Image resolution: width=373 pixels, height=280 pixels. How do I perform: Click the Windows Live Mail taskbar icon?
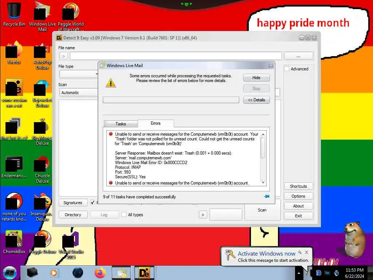click(122, 273)
